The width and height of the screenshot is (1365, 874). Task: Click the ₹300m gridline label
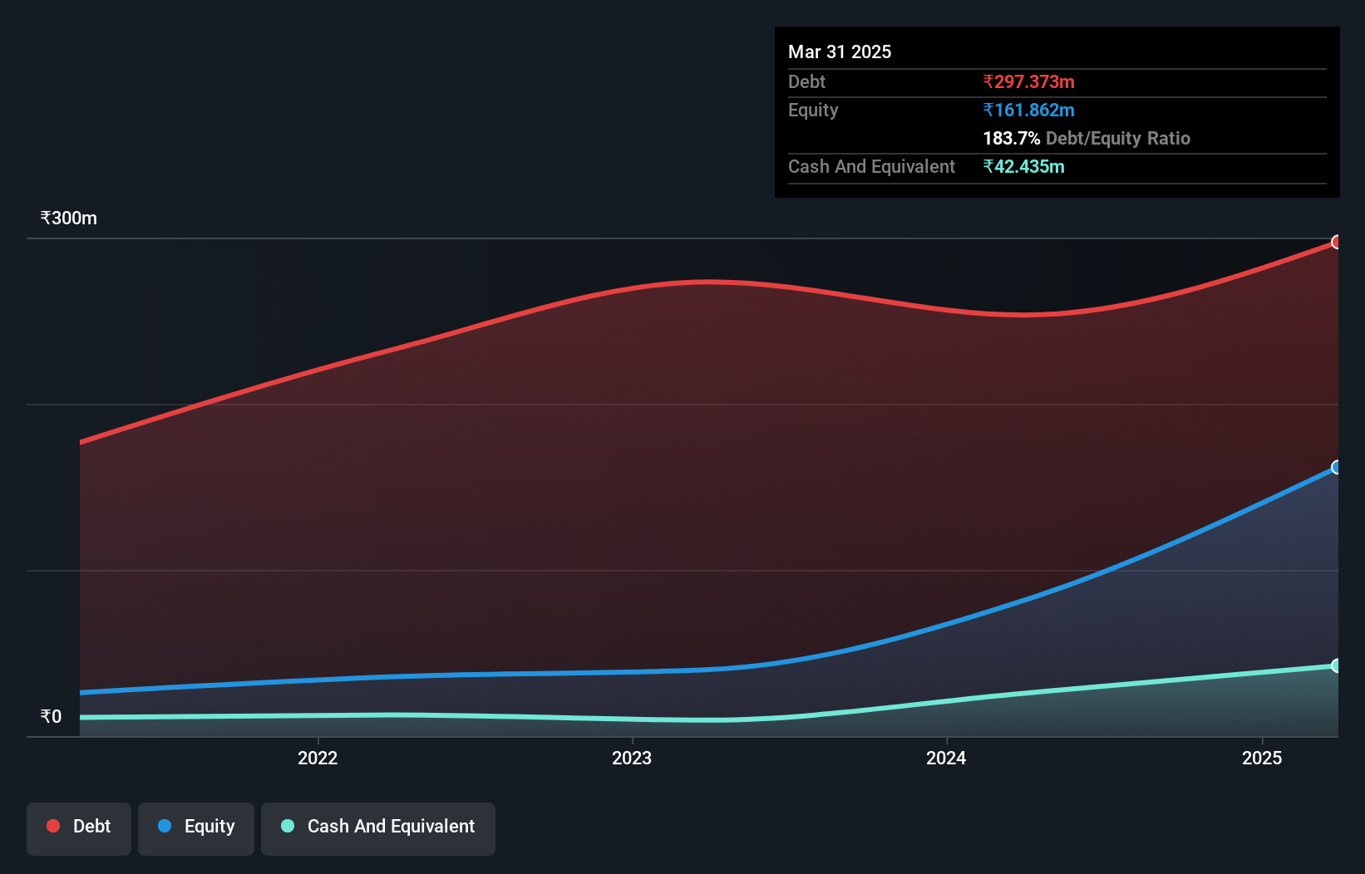(67, 218)
